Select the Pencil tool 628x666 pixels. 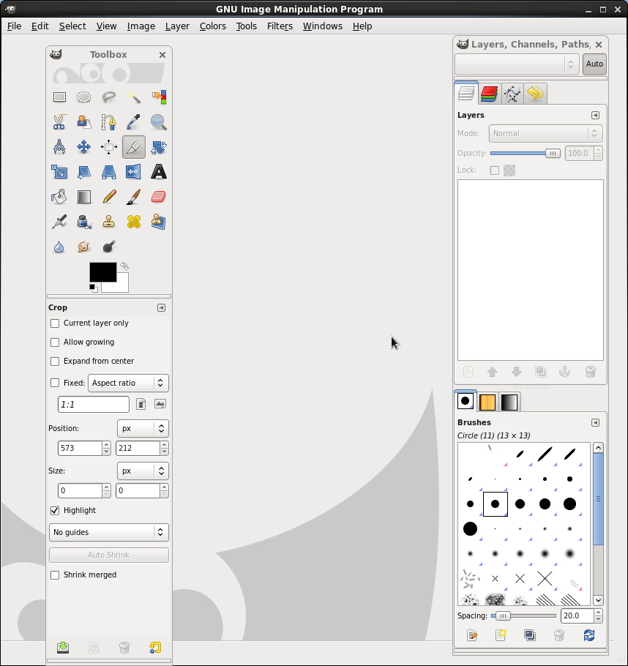pos(109,197)
